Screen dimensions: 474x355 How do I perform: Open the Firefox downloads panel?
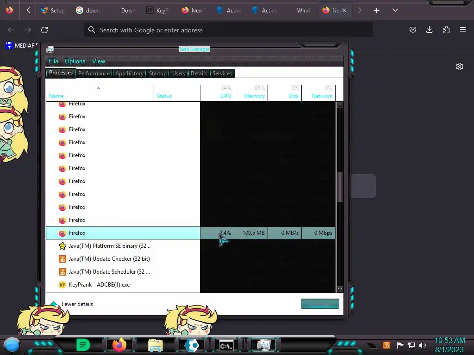coord(429,30)
